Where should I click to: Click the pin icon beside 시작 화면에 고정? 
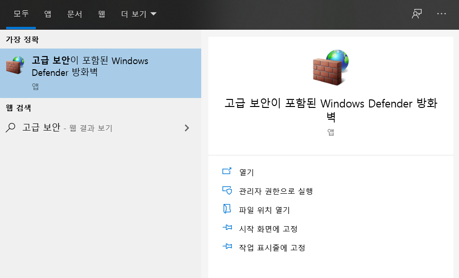point(227,228)
